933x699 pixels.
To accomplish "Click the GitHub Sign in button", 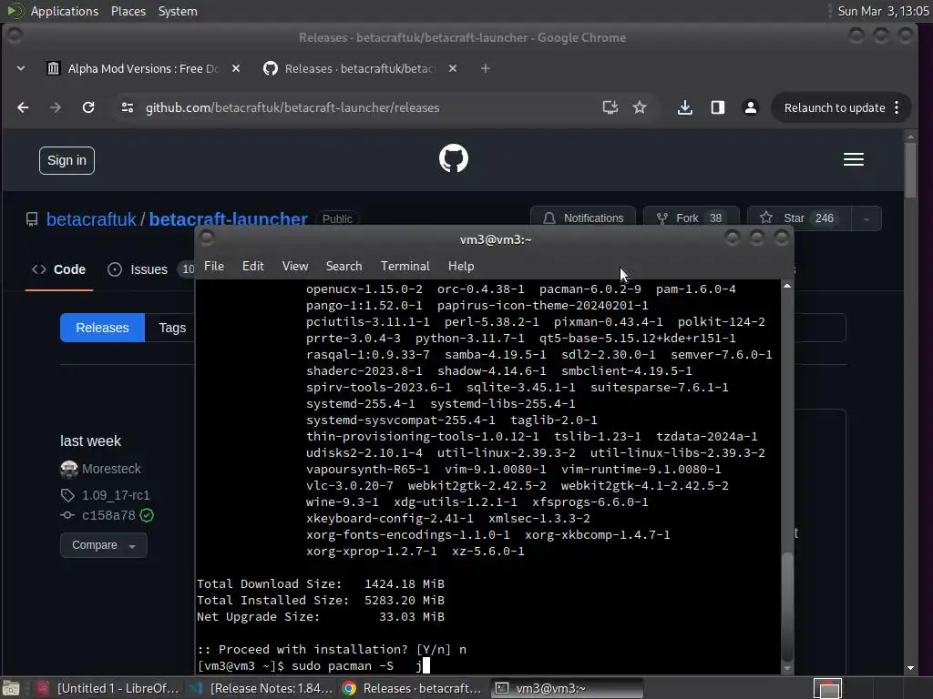I will [x=67, y=160].
